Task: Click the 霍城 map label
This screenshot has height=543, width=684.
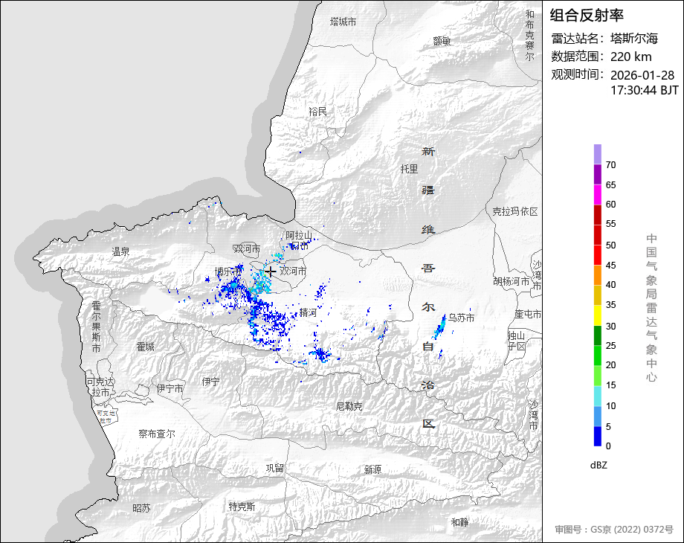Action: [x=145, y=347]
